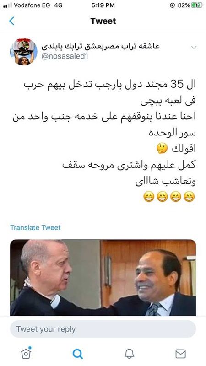Click the @nosasaied1 handle
206x366 pixels.
point(65,56)
